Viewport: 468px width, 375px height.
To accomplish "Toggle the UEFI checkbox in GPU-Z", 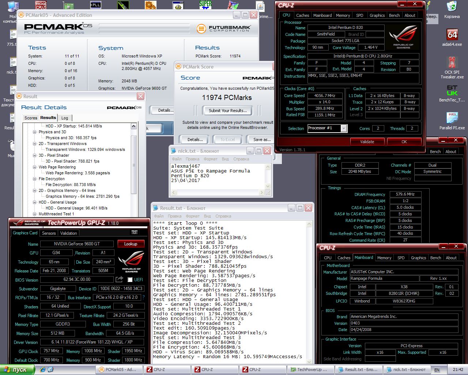I will coord(130,280).
